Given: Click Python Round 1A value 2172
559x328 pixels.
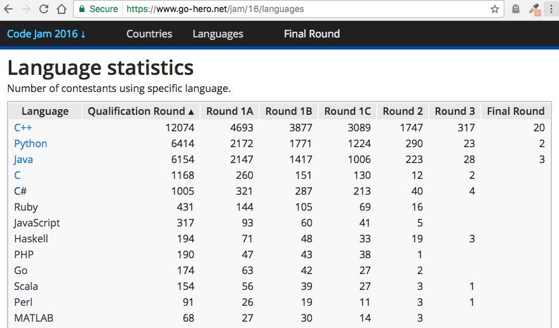Looking at the screenshot, I should (241, 143).
